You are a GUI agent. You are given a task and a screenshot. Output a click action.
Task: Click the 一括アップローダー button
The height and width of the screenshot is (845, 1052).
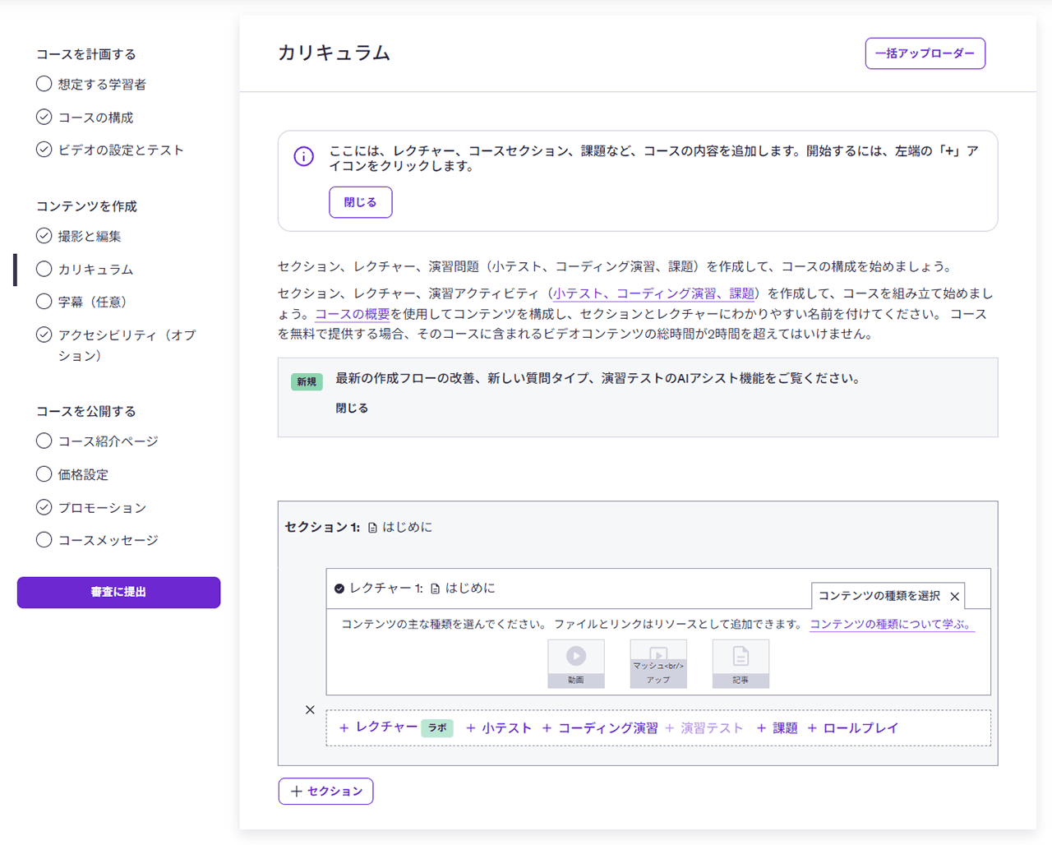pos(925,53)
